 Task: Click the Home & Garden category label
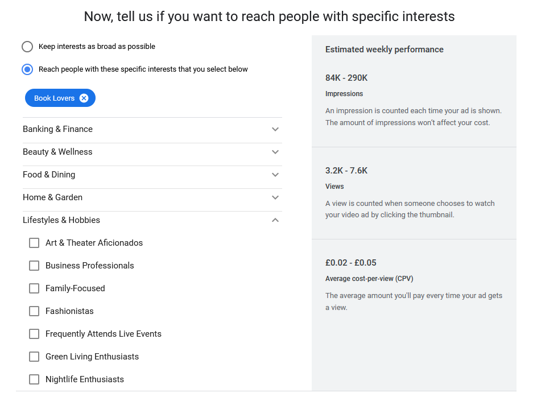coord(52,197)
